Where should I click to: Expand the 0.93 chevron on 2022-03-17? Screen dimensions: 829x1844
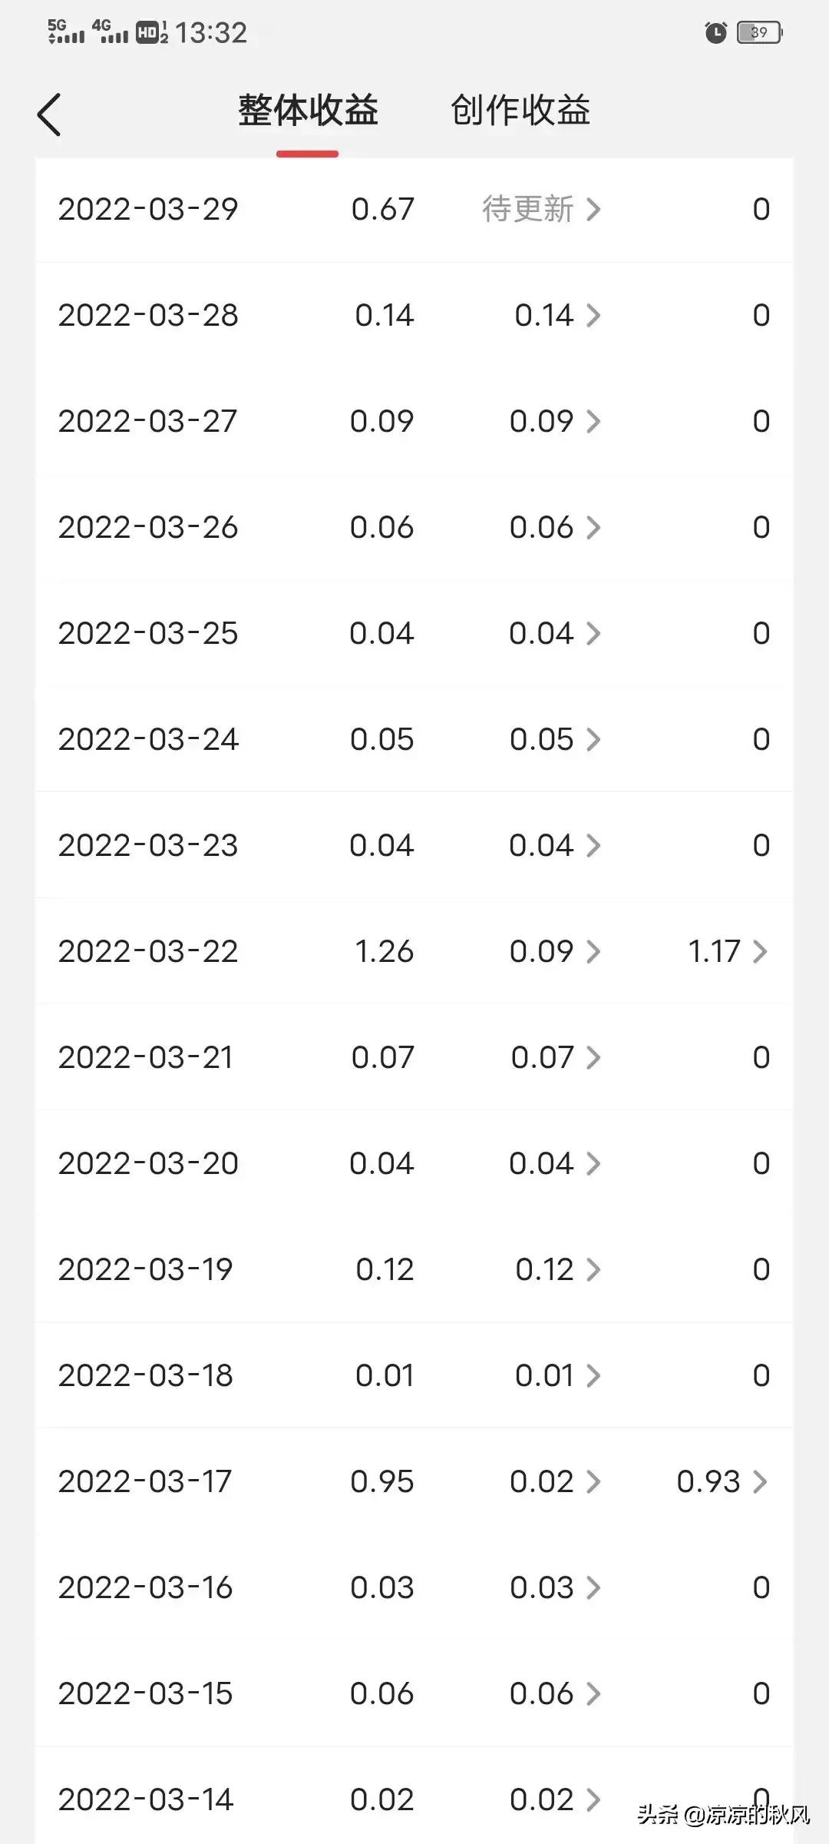tap(760, 1481)
